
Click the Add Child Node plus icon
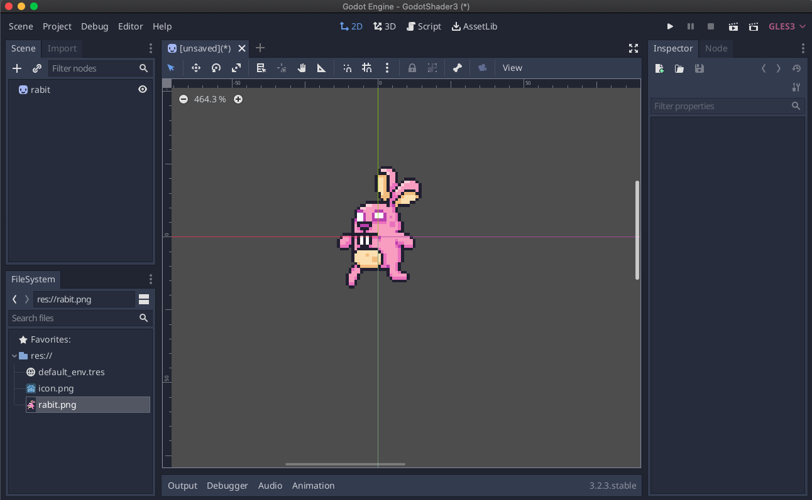[17, 68]
